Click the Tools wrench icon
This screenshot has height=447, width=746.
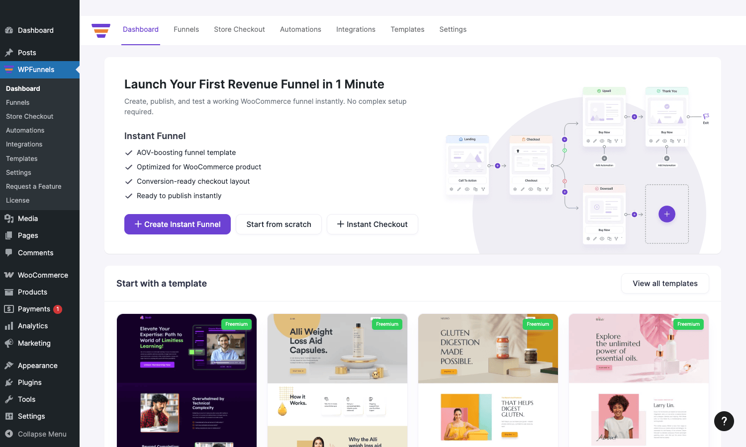9,399
